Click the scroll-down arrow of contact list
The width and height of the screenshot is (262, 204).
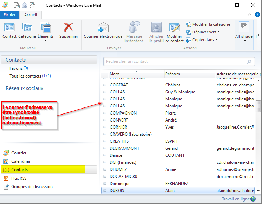258,191
